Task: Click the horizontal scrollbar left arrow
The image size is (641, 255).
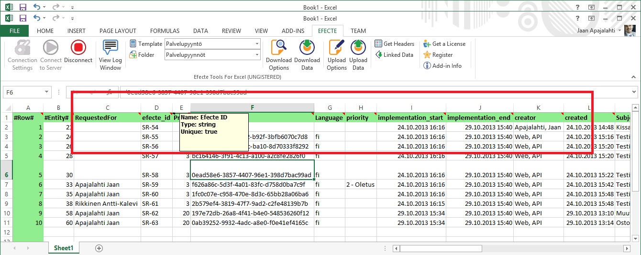Action: [x=396, y=248]
